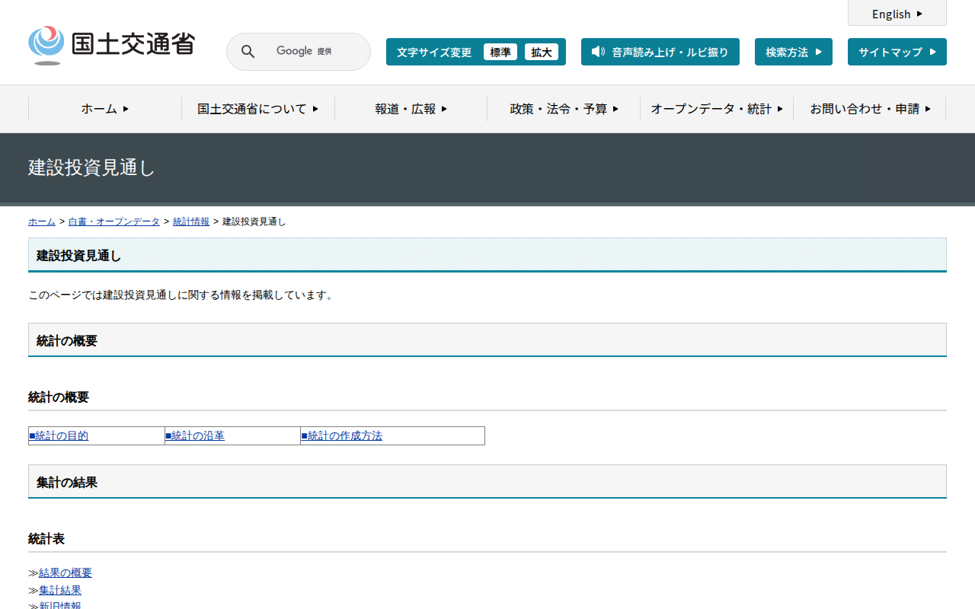The image size is (975, 609).
Task: Go to 統計情報 breadcrumb link
Action: coord(191,222)
